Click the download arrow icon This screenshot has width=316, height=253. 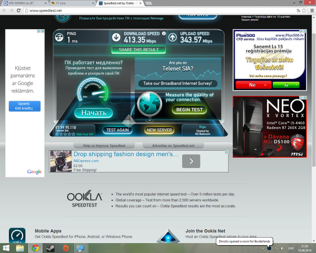pyautogui.click(x=116, y=37)
